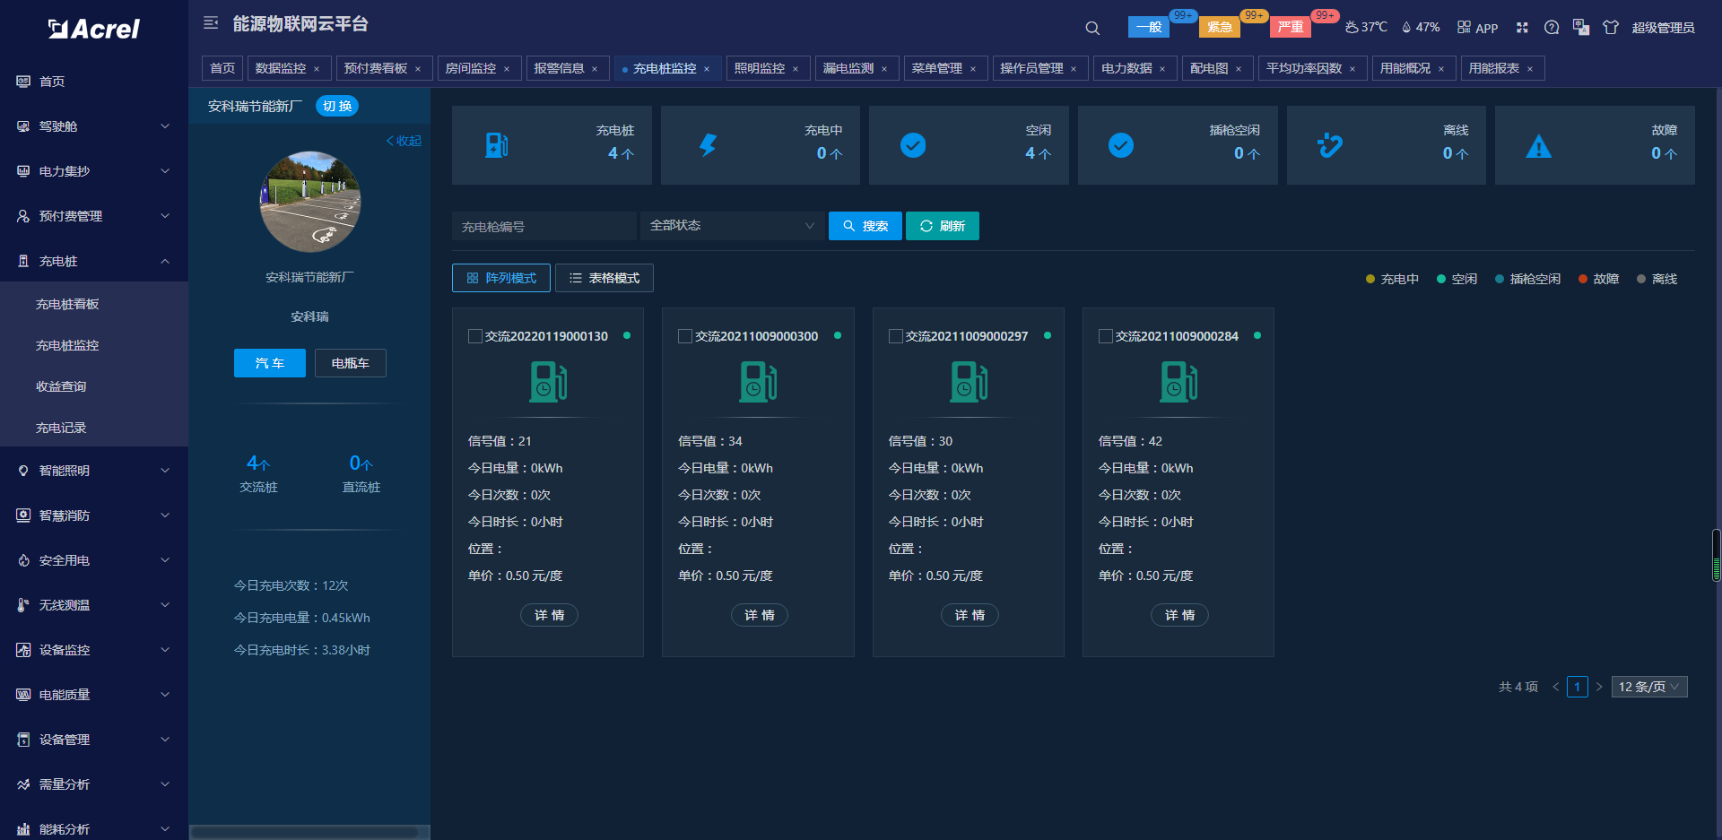Open the 电力数据 tab

click(x=1127, y=67)
